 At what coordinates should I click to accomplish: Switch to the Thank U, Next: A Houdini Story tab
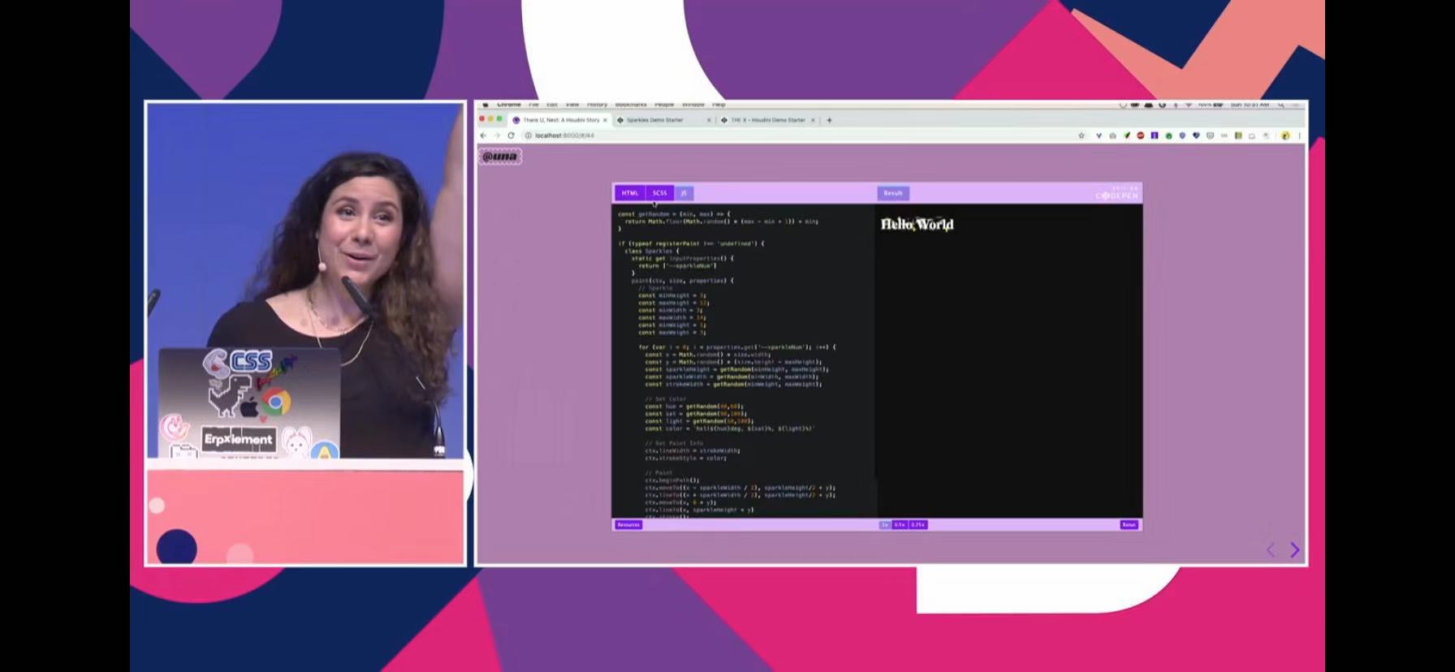(x=560, y=120)
